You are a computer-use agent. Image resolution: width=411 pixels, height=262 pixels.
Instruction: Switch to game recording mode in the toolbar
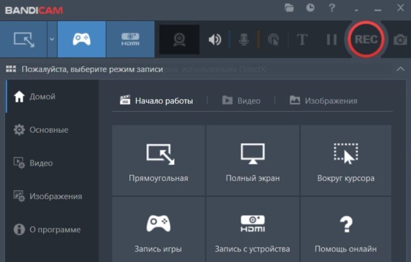click(x=81, y=39)
